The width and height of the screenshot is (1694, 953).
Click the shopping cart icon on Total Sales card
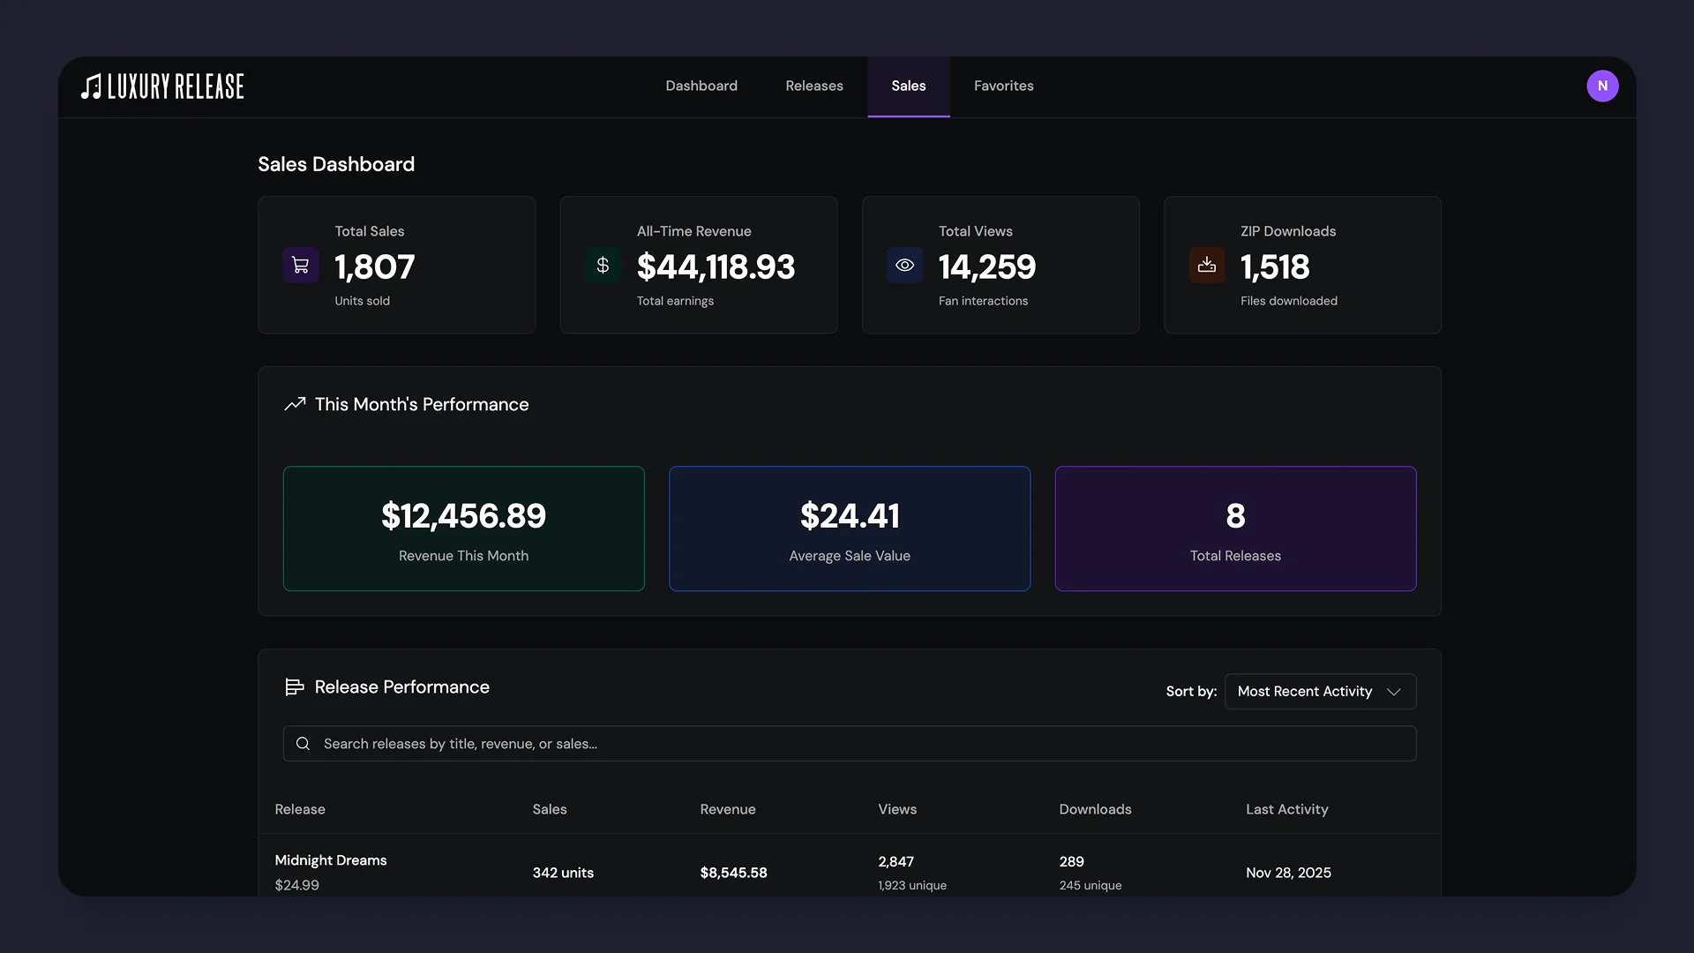click(x=300, y=265)
